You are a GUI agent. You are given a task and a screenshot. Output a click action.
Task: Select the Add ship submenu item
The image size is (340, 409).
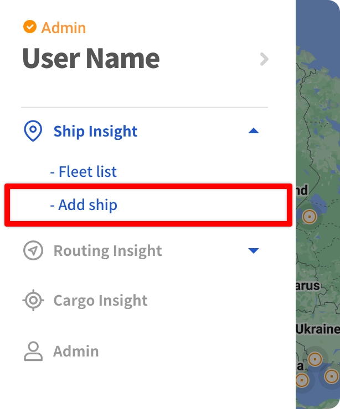(x=84, y=205)
